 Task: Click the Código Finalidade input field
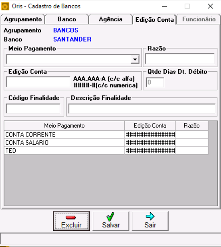point(33,108)
